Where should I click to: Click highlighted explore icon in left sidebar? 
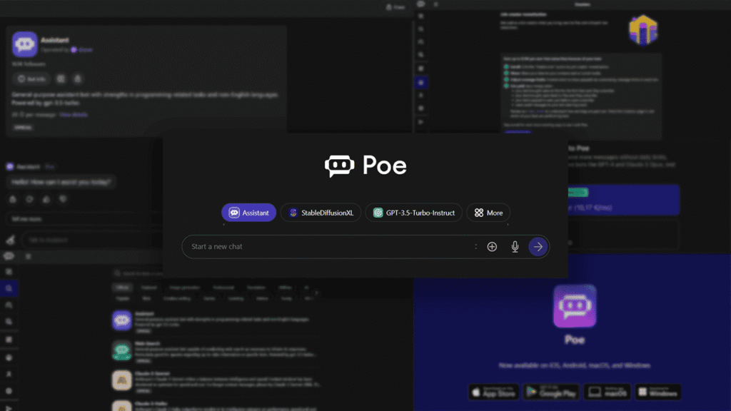(9, 288)
